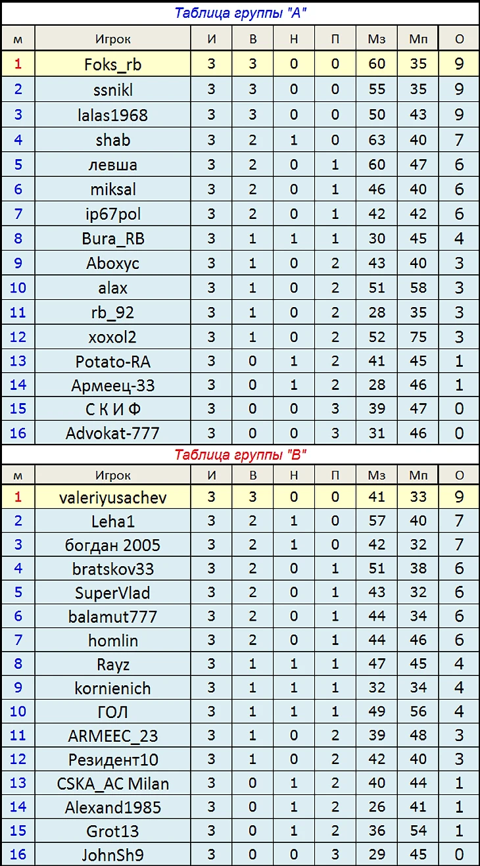Click the Мз value 29 in JohnSh9's row
The height and width of the screenshot is (866, 480).
(377, 855)
